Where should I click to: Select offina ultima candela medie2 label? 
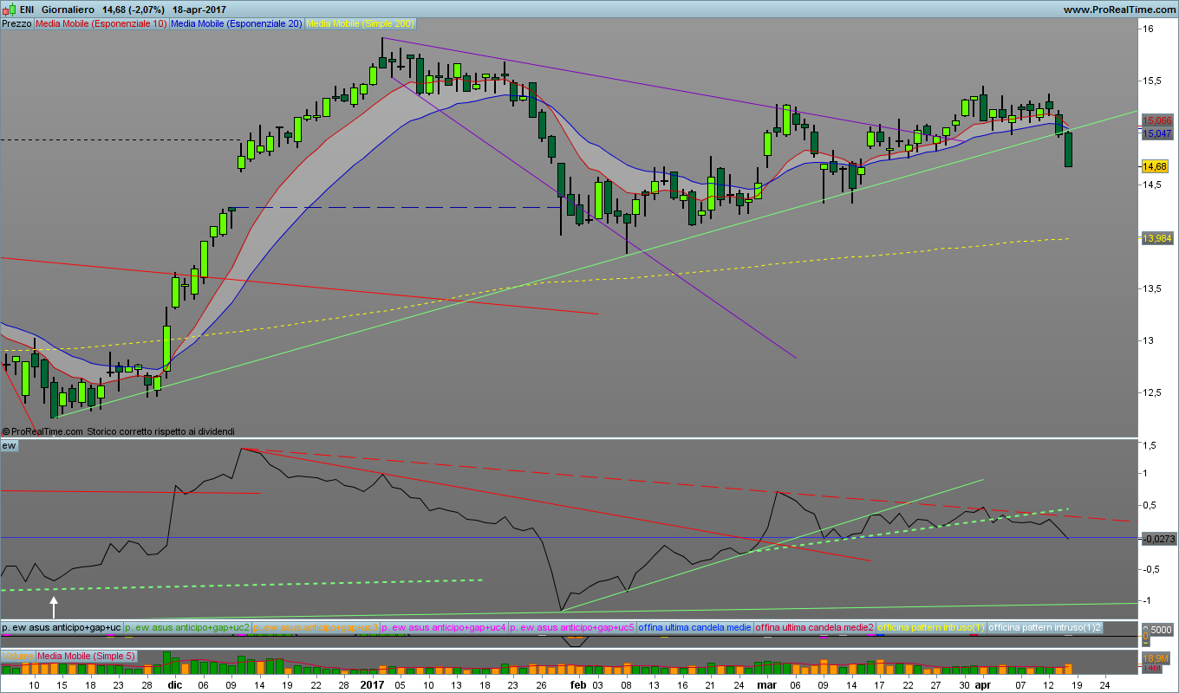click(815, 626)
